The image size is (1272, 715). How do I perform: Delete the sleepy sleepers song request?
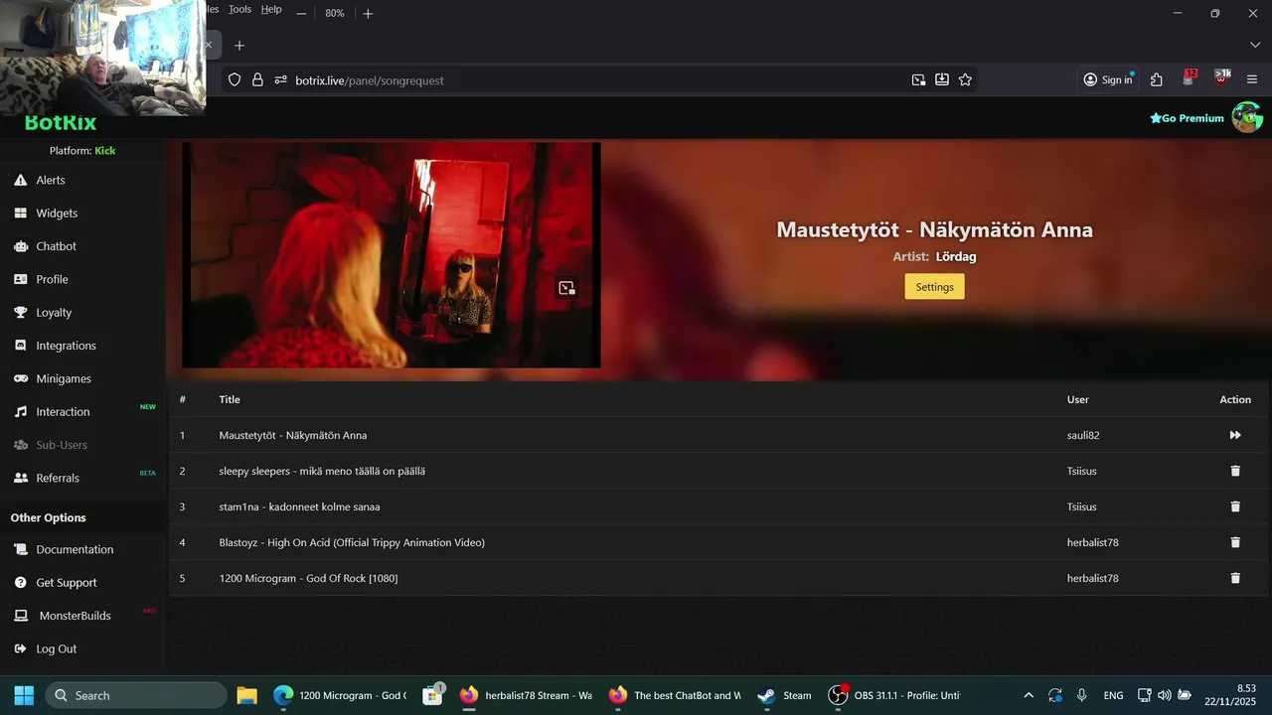[x=1235, y=471]
